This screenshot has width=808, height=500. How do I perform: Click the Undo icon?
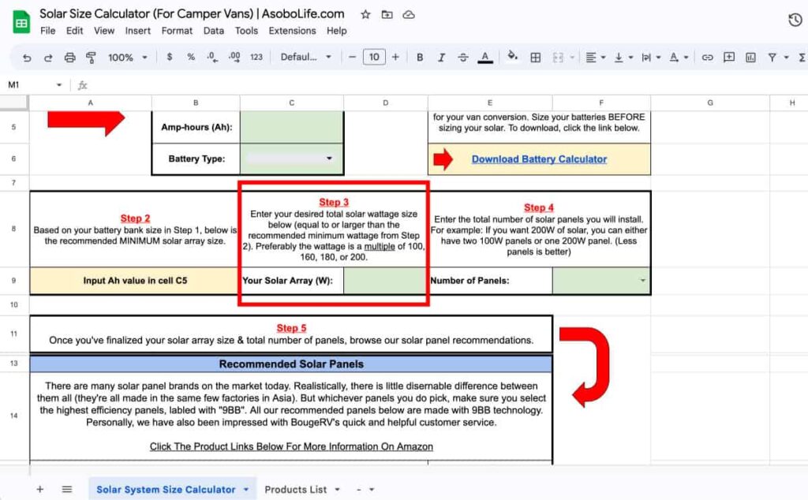click(27, 58)
